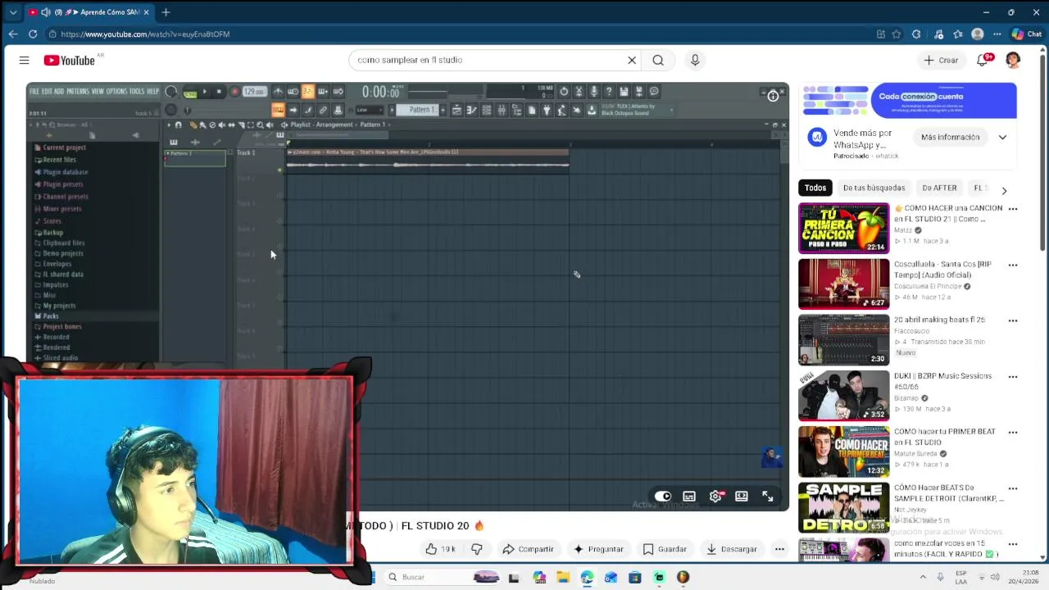Image resolution: width=1049 pixels, height=590 pixels.
Task: Switch the player to theater mode
Action: click(x=742, y=497)
